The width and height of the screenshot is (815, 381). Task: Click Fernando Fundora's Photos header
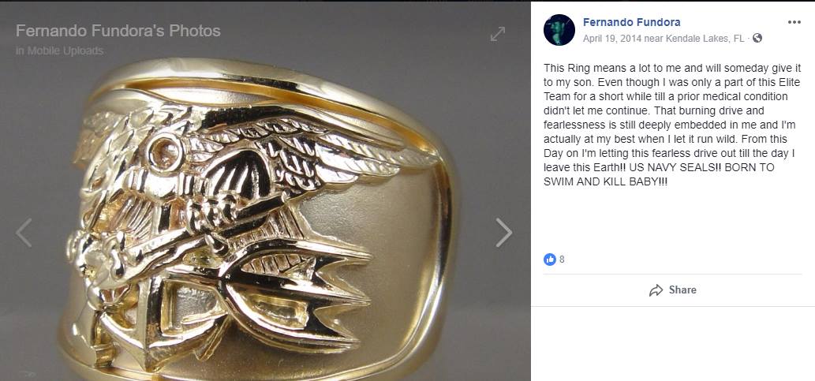coord(118,31)
